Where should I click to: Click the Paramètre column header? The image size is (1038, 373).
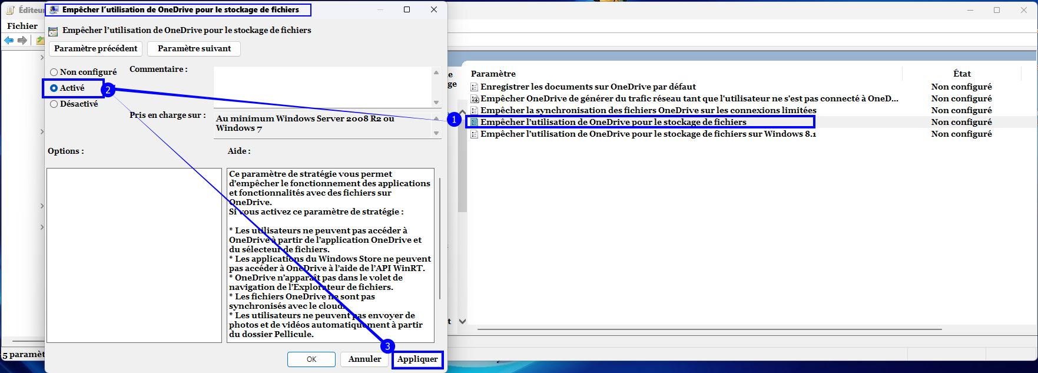tap(493, 74)
